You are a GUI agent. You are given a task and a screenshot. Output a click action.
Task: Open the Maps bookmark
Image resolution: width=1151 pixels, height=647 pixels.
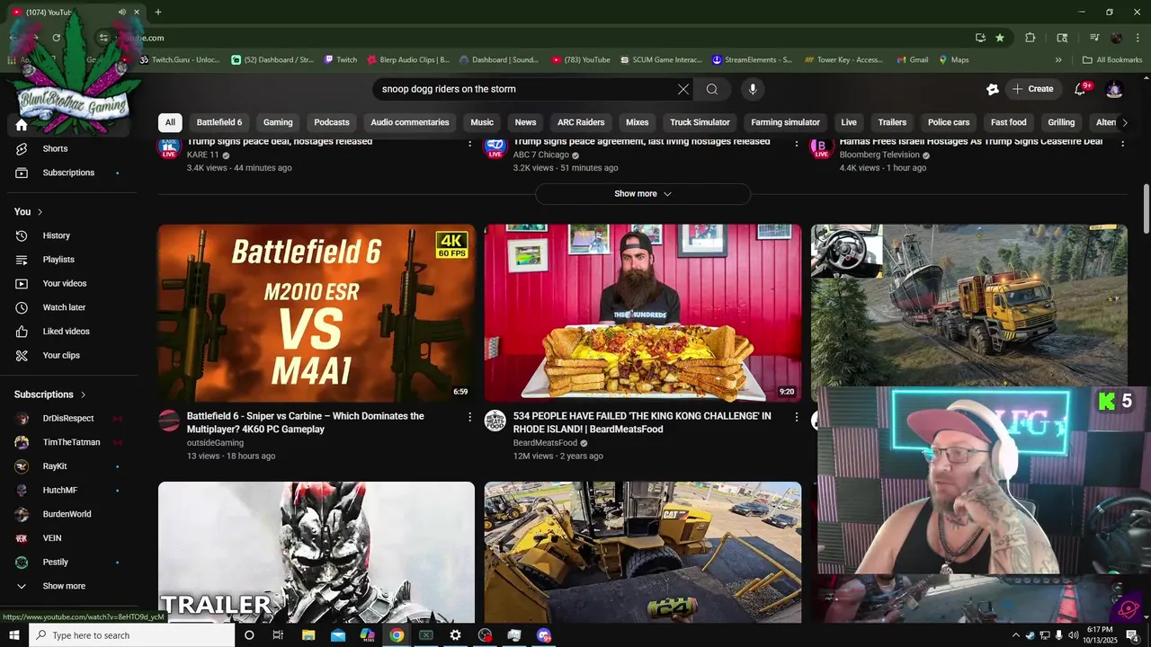pyautogui.click(x=953, y=60)
